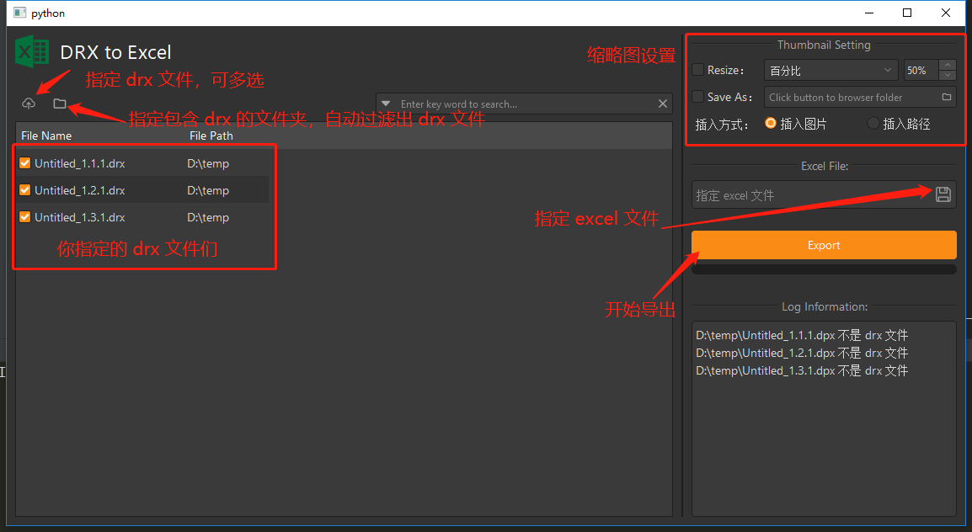972x532 pixels.
Task: Click the DRX to Excel logo icon
Action: coord(32,51)
